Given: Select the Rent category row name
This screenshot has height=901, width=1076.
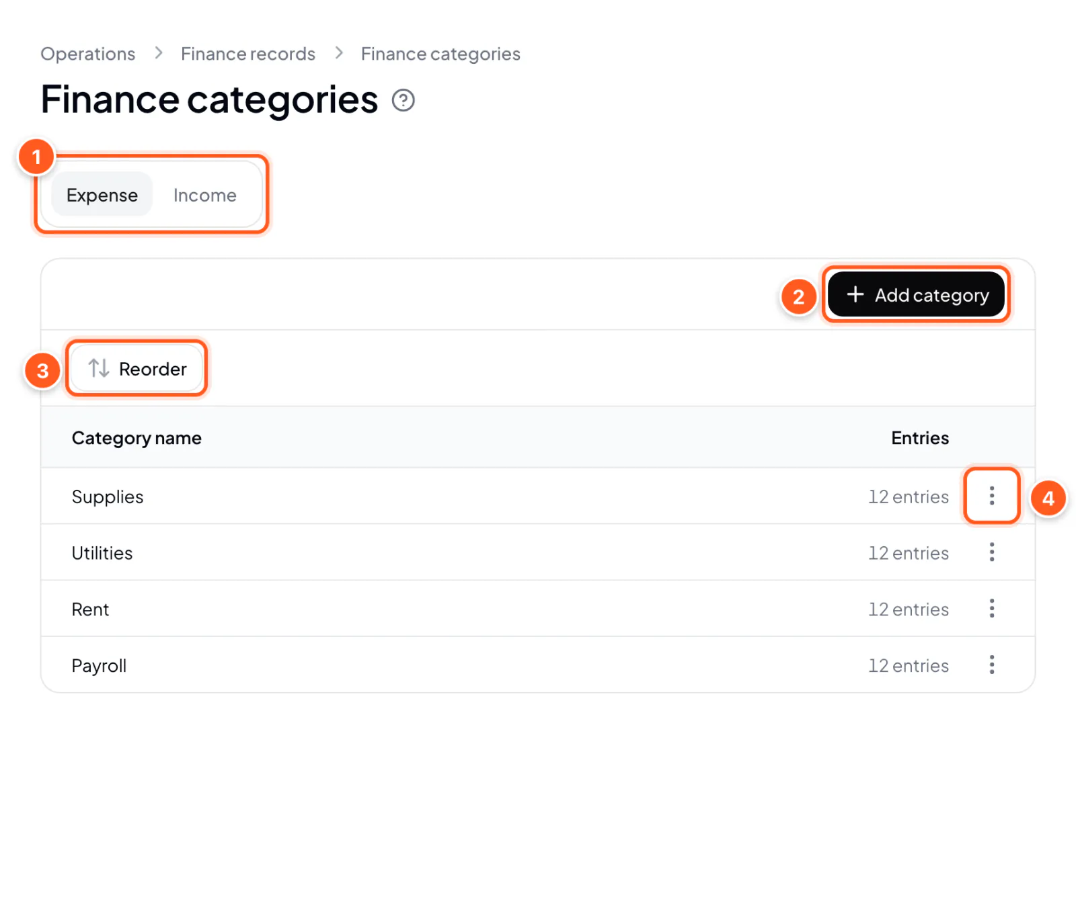Looking at the screenshot, I should point(90,609).
